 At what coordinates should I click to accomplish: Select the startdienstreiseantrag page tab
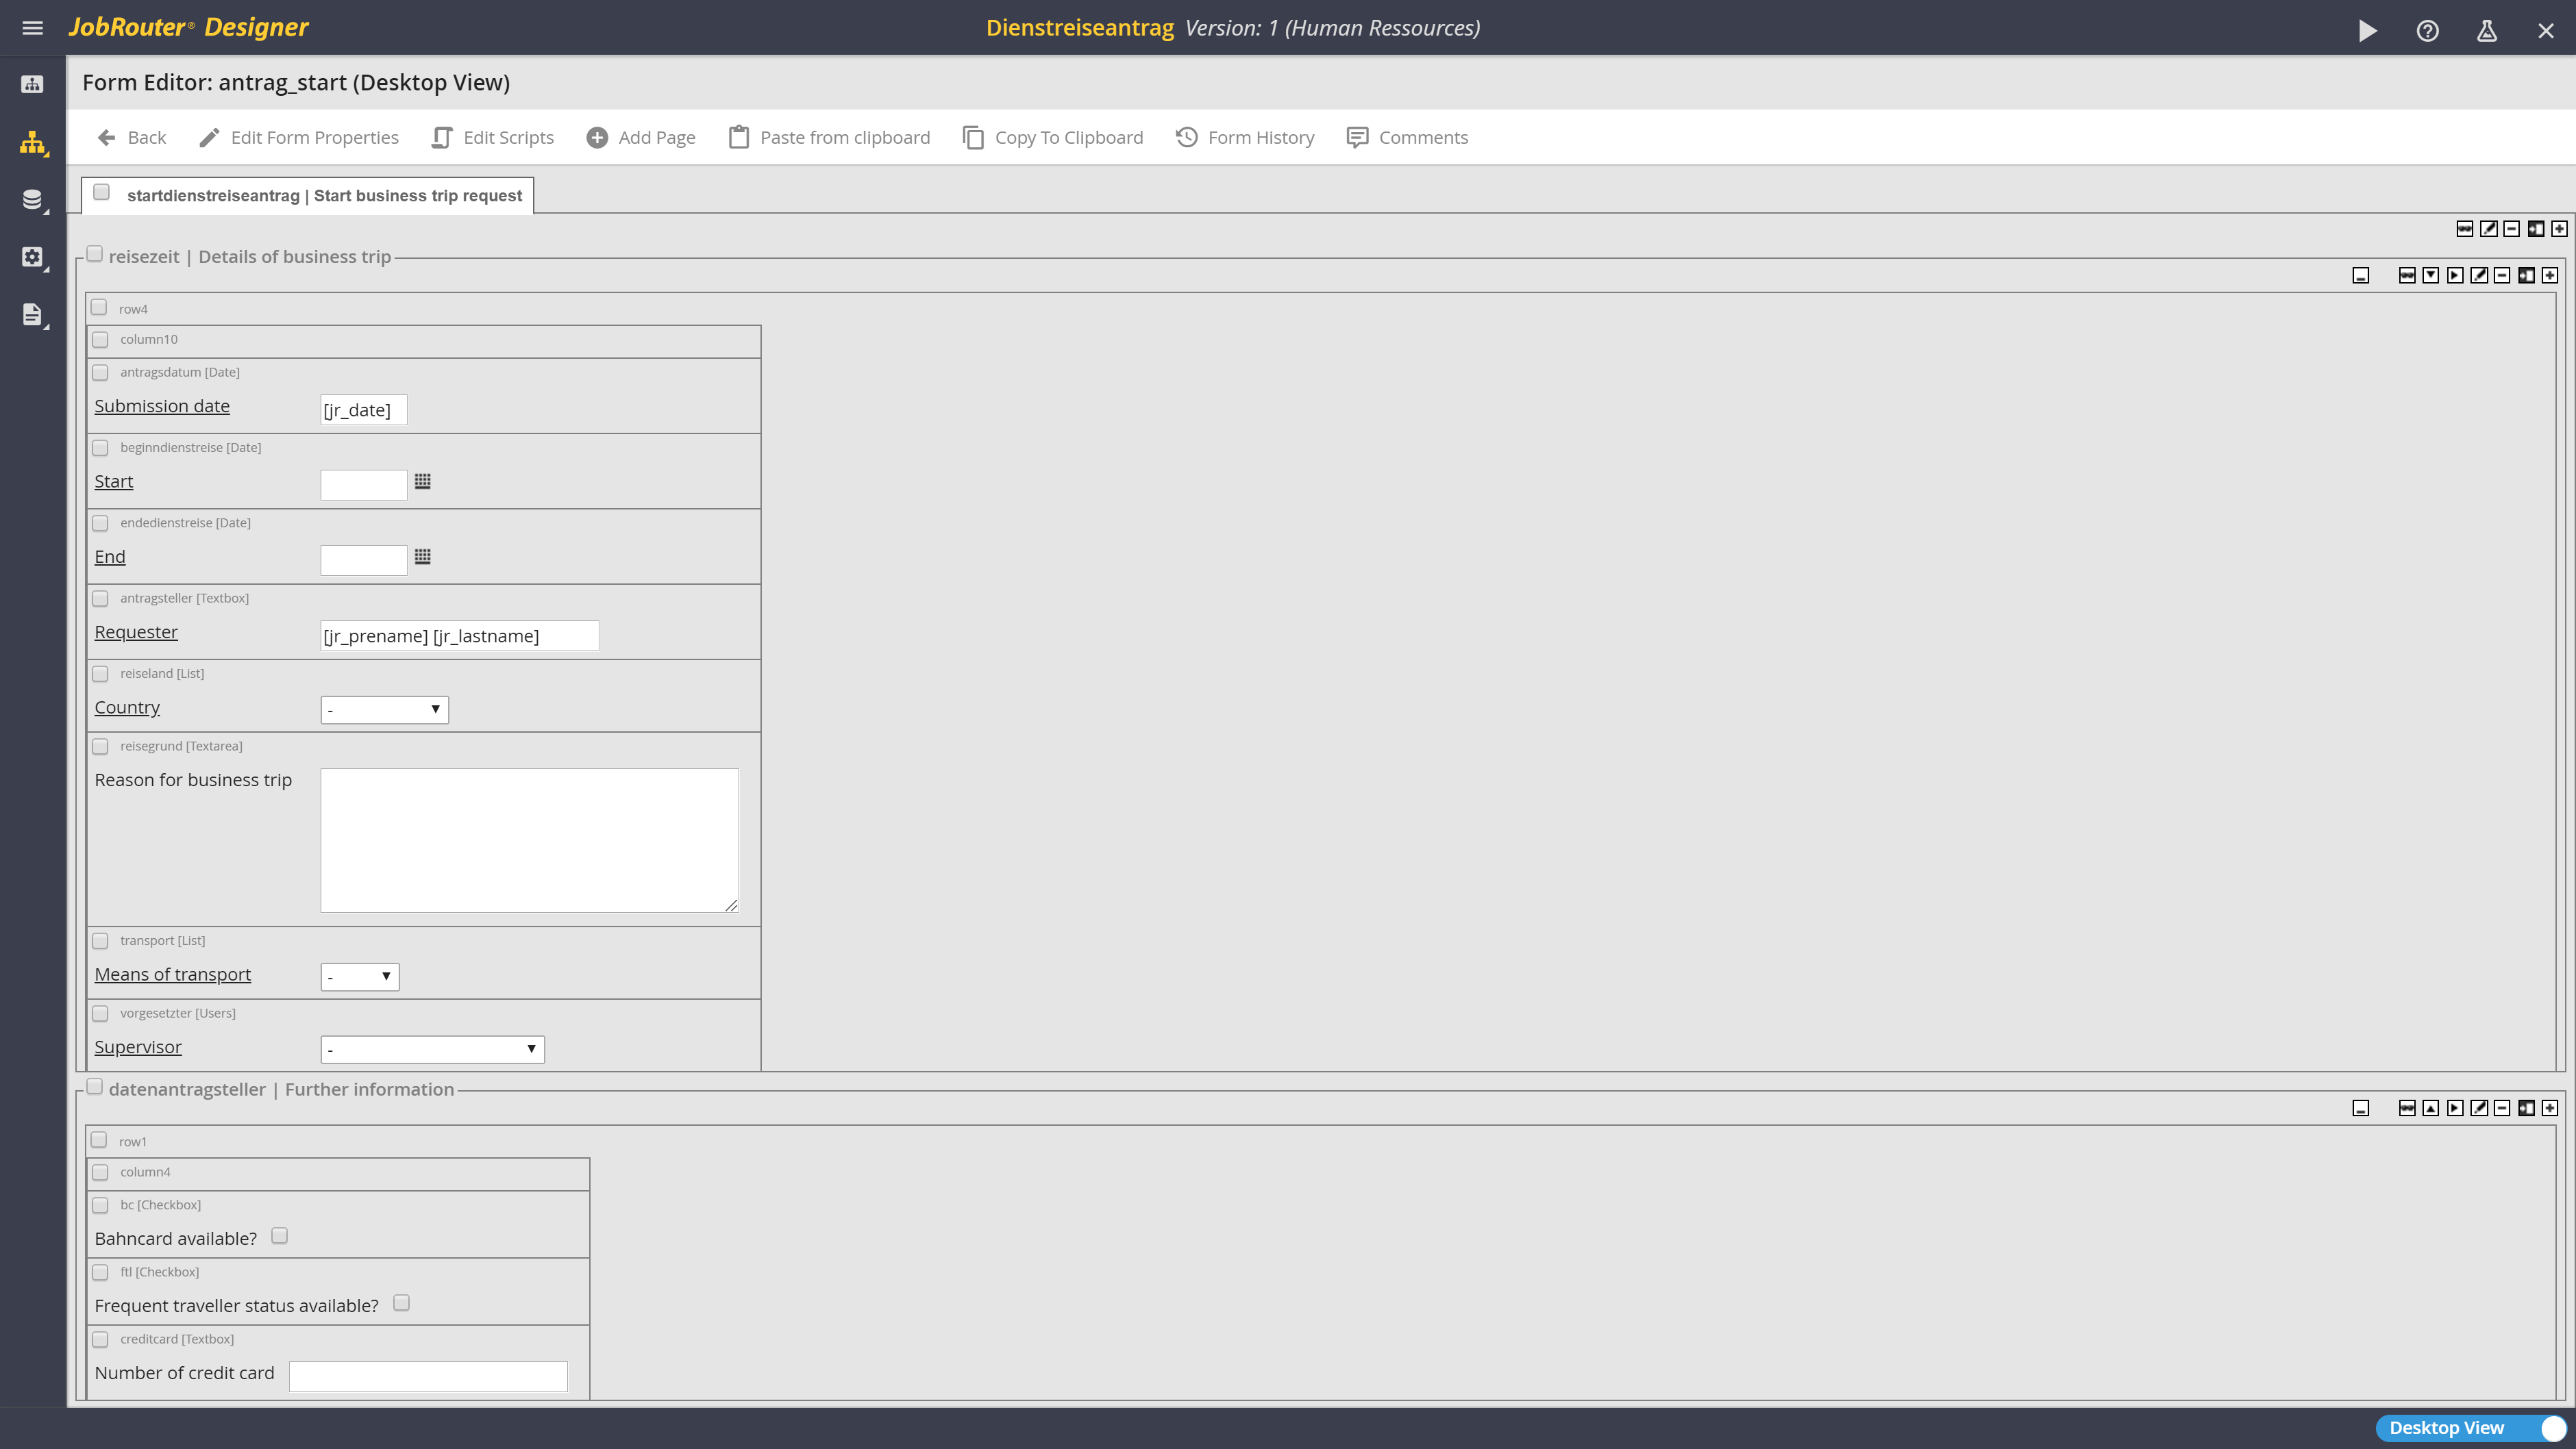pyautogui.click(x=323, y=196)
